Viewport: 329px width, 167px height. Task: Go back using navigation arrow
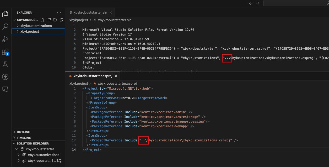(x=251, y=3)
